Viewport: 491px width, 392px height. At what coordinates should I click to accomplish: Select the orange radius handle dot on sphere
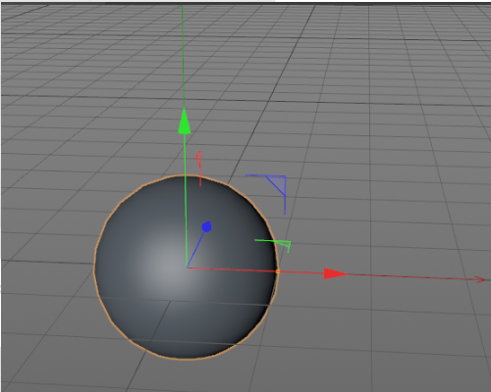[x=278, y=271]
